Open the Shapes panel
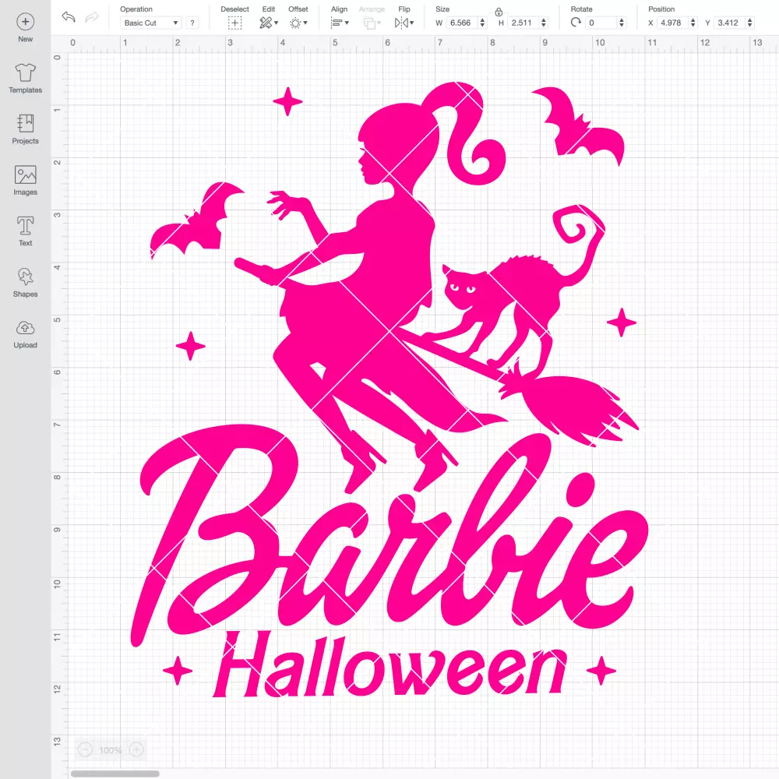Image resolution: width=779 pixels, height=779 pixels. point(26,283)
